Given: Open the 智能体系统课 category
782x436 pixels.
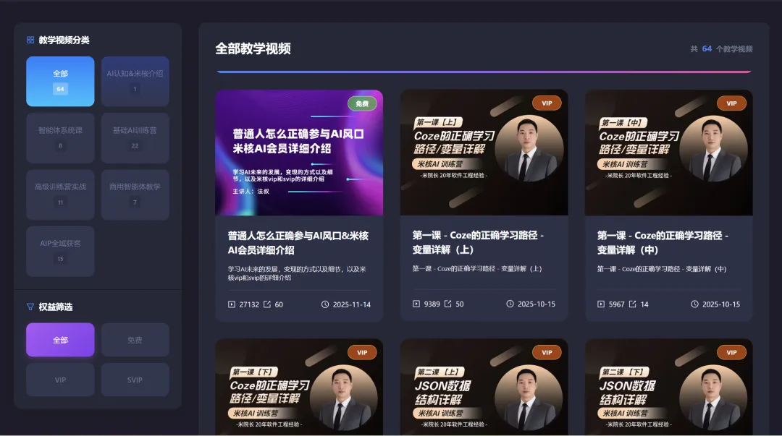Looking at the screenshot, I should click(60, 138).
